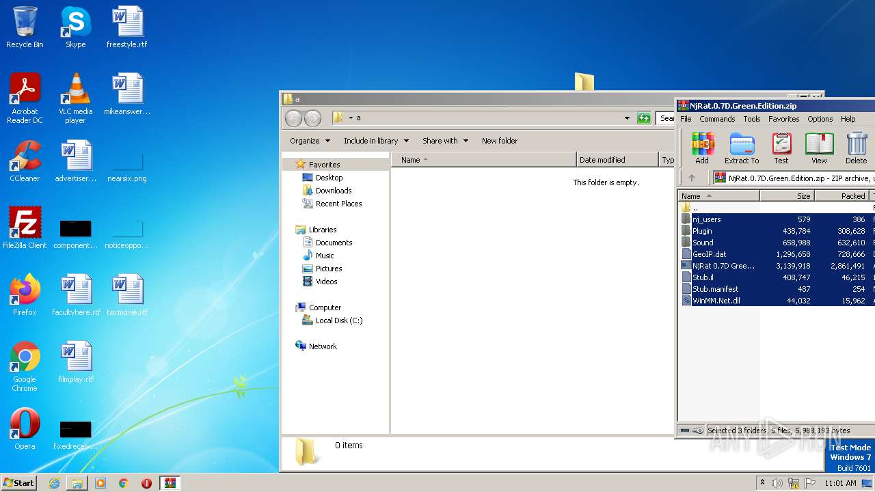Open the address bar dropdown in Explorer
The width and height of the screenshot is (875, 492).
click(x=627, y=118)
